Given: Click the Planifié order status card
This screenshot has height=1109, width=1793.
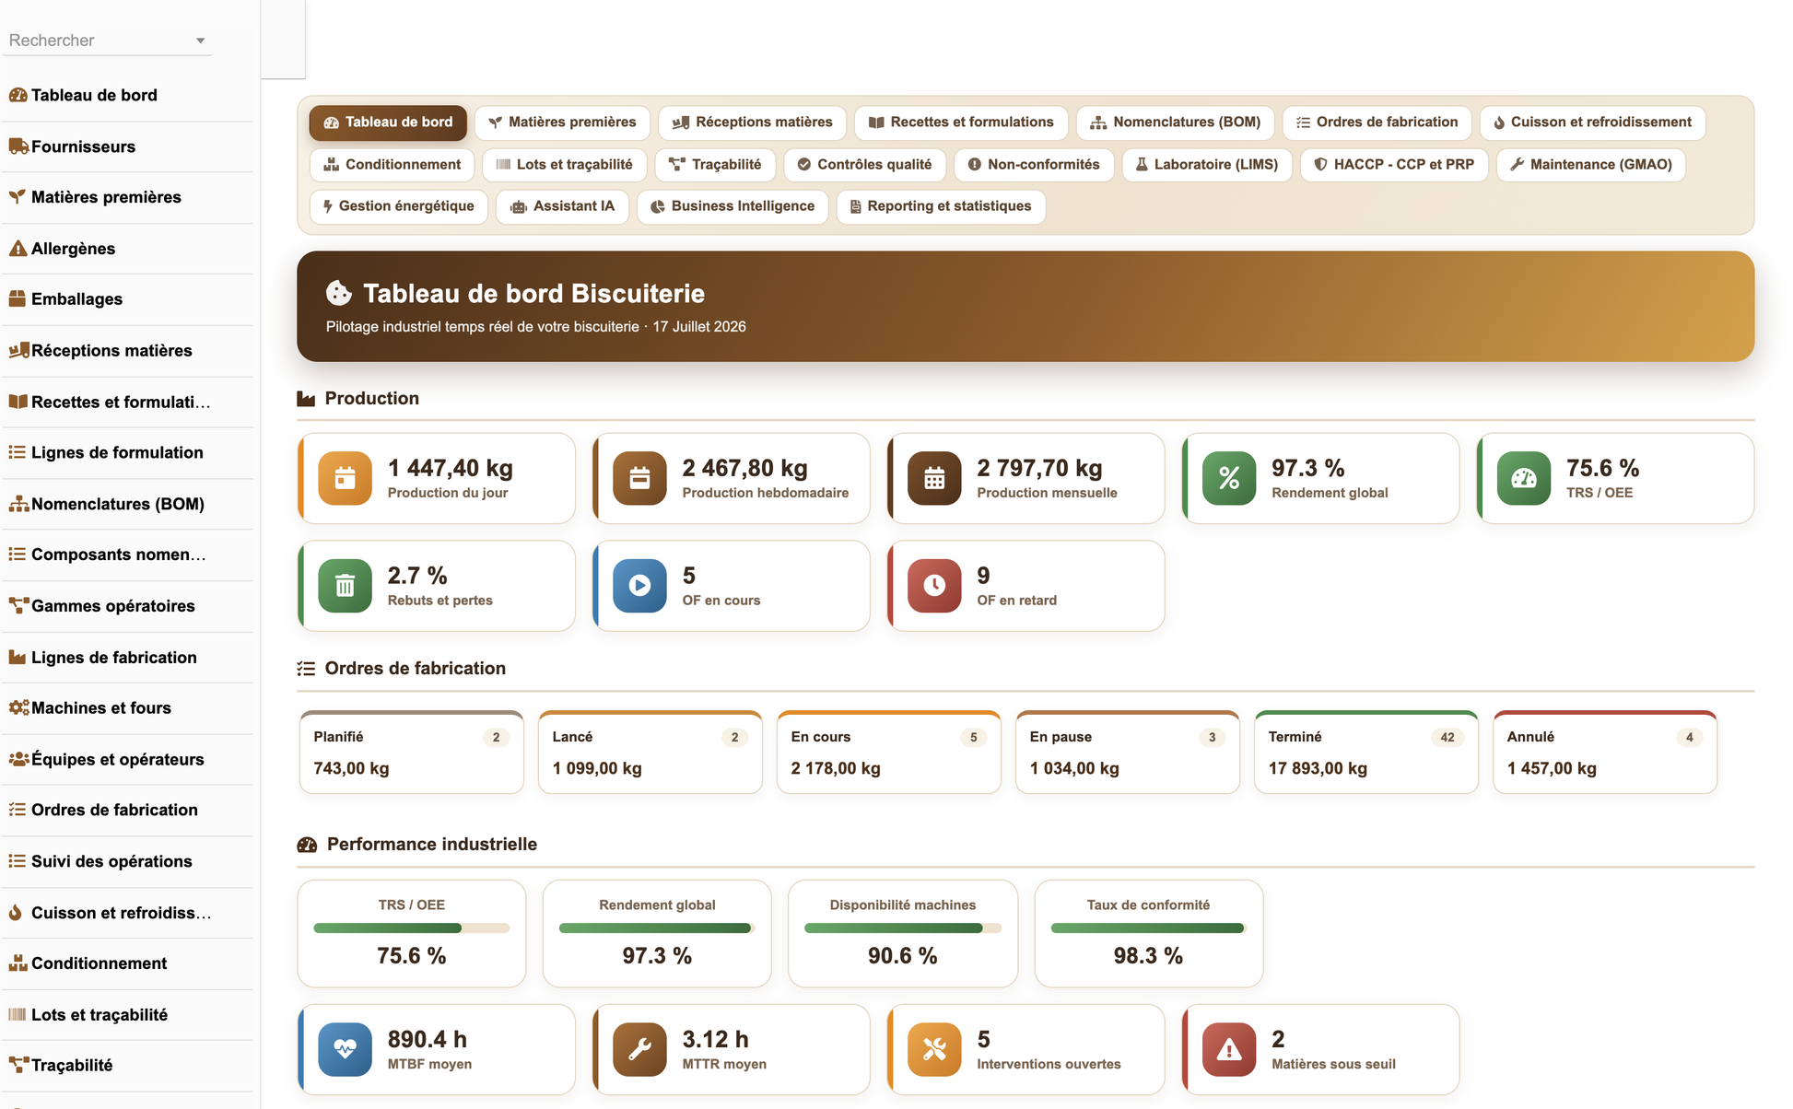Looking at the screenshot, I should click(x=411, y=753).
